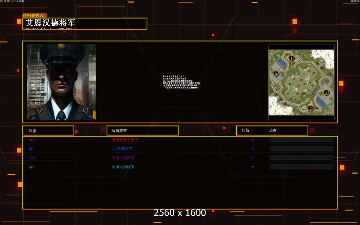Click the 所属阵营 column header
This screenshot has width=360, height=225.
pos(142,130)
